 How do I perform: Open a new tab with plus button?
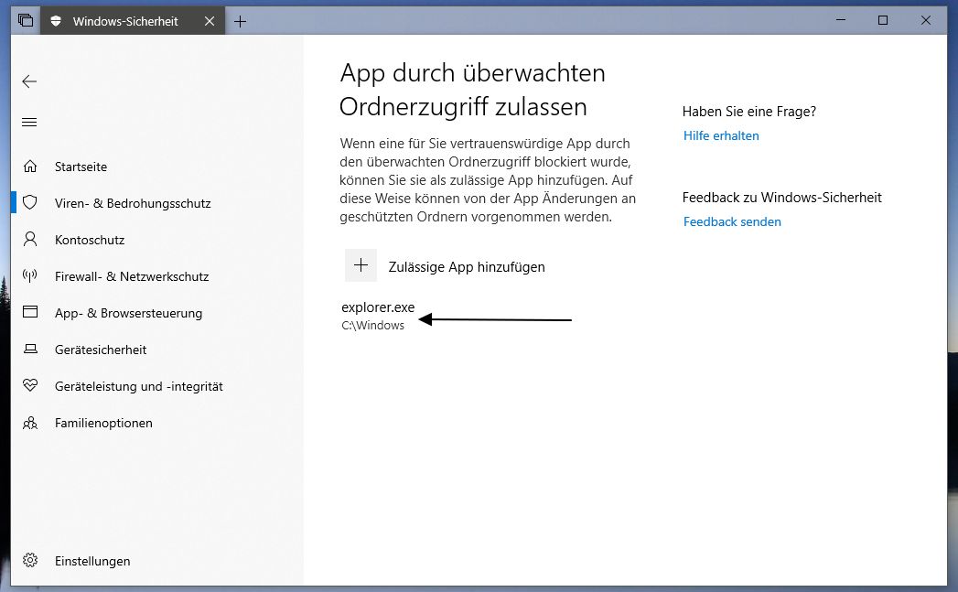(x=240, y=21)
